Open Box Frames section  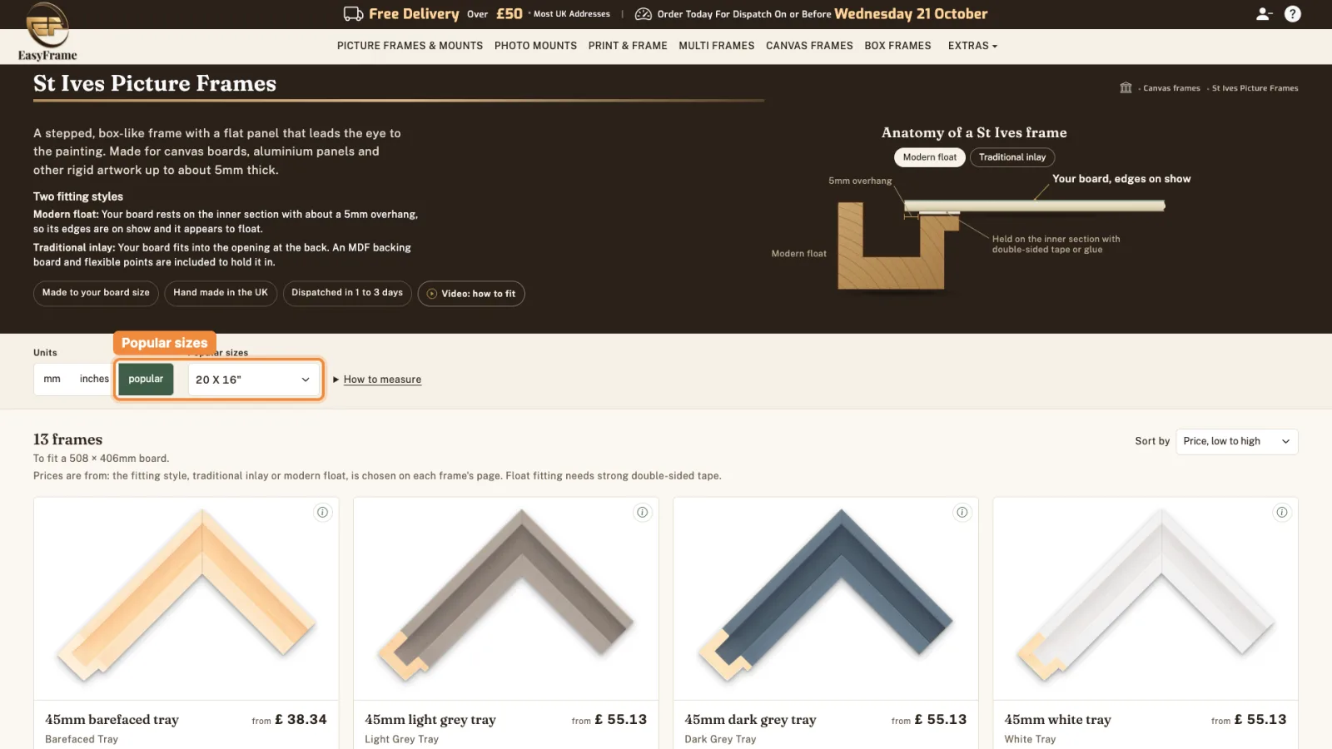coord(897,46)
